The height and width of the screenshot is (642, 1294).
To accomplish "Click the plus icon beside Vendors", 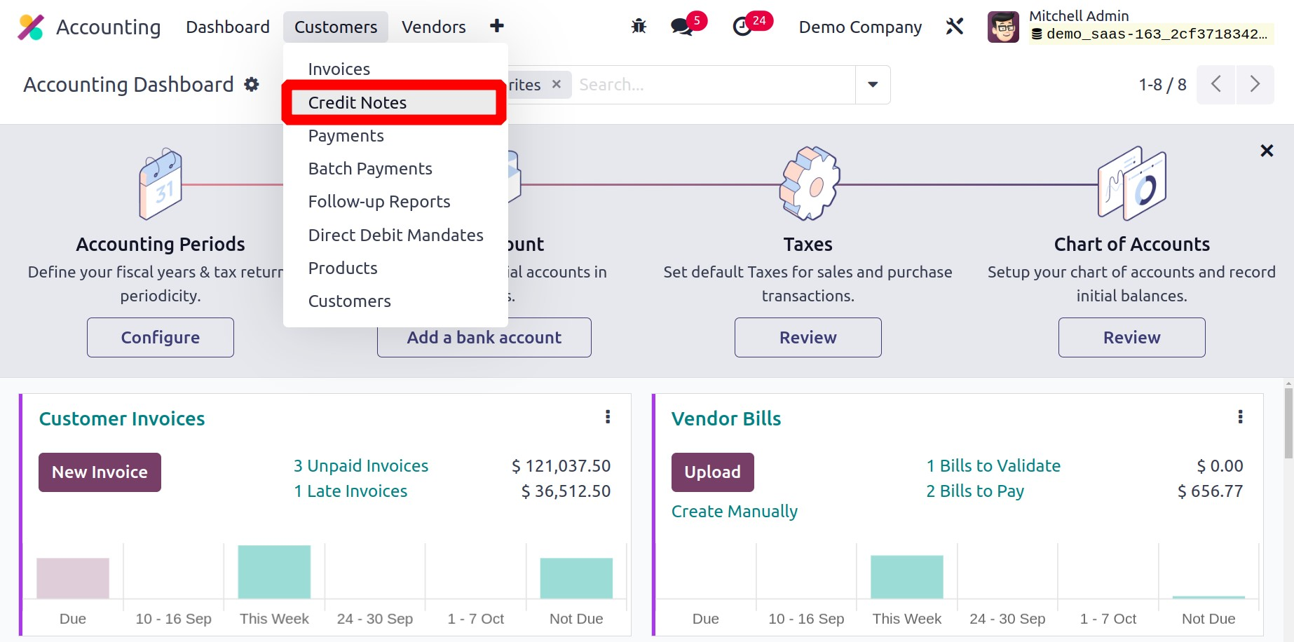I will coord(497,27).
